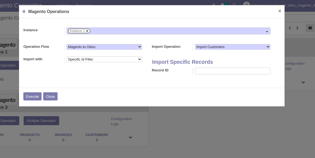
Task: Open the Import Operation dropdown
Action: [232, 47]
